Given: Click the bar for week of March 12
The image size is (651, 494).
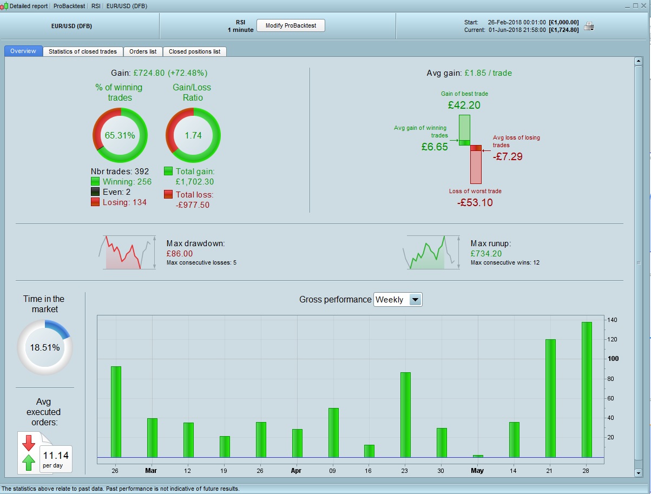Looking at the screenshot, I should [188, 440].
